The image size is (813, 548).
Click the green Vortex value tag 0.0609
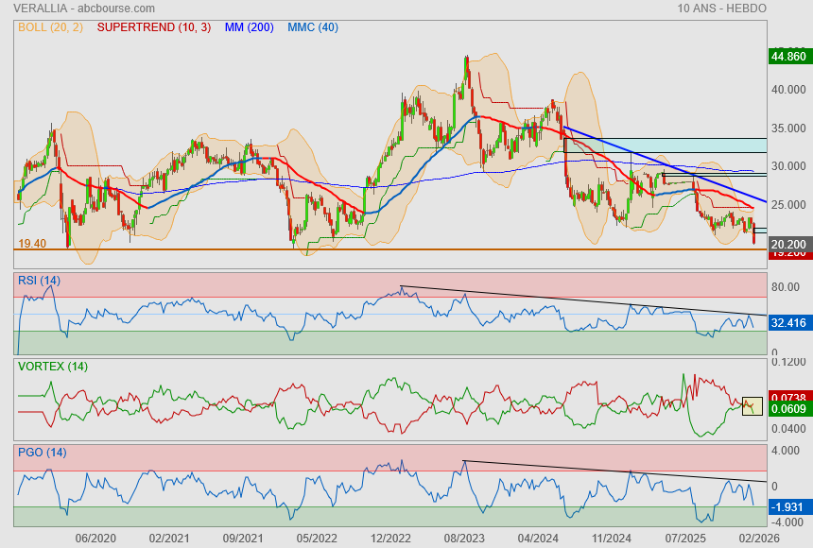point(787,409)
